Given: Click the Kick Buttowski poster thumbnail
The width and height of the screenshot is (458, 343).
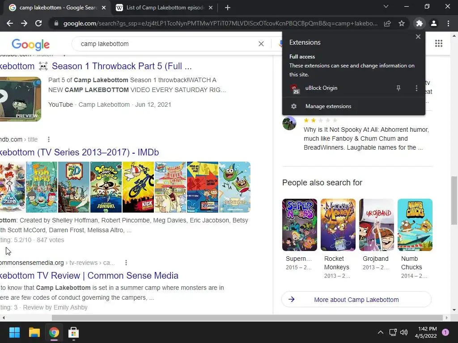Looking at the screenshot, I should pyautogui.click(x=138, y=187).
